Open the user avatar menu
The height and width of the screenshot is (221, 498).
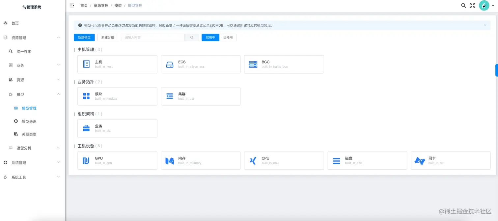(484, 6)
